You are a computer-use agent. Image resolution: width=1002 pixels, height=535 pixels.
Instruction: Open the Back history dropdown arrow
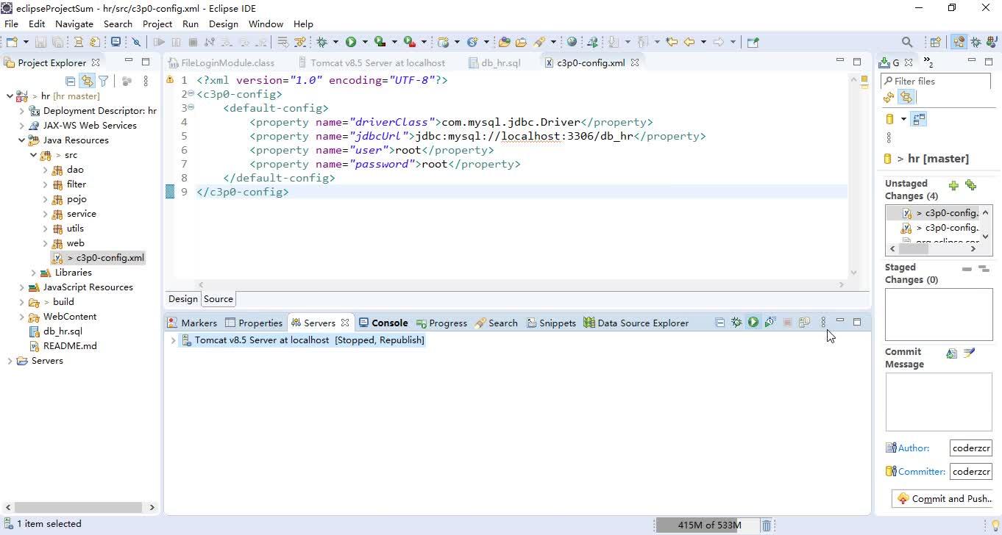(x=703, y=42)
